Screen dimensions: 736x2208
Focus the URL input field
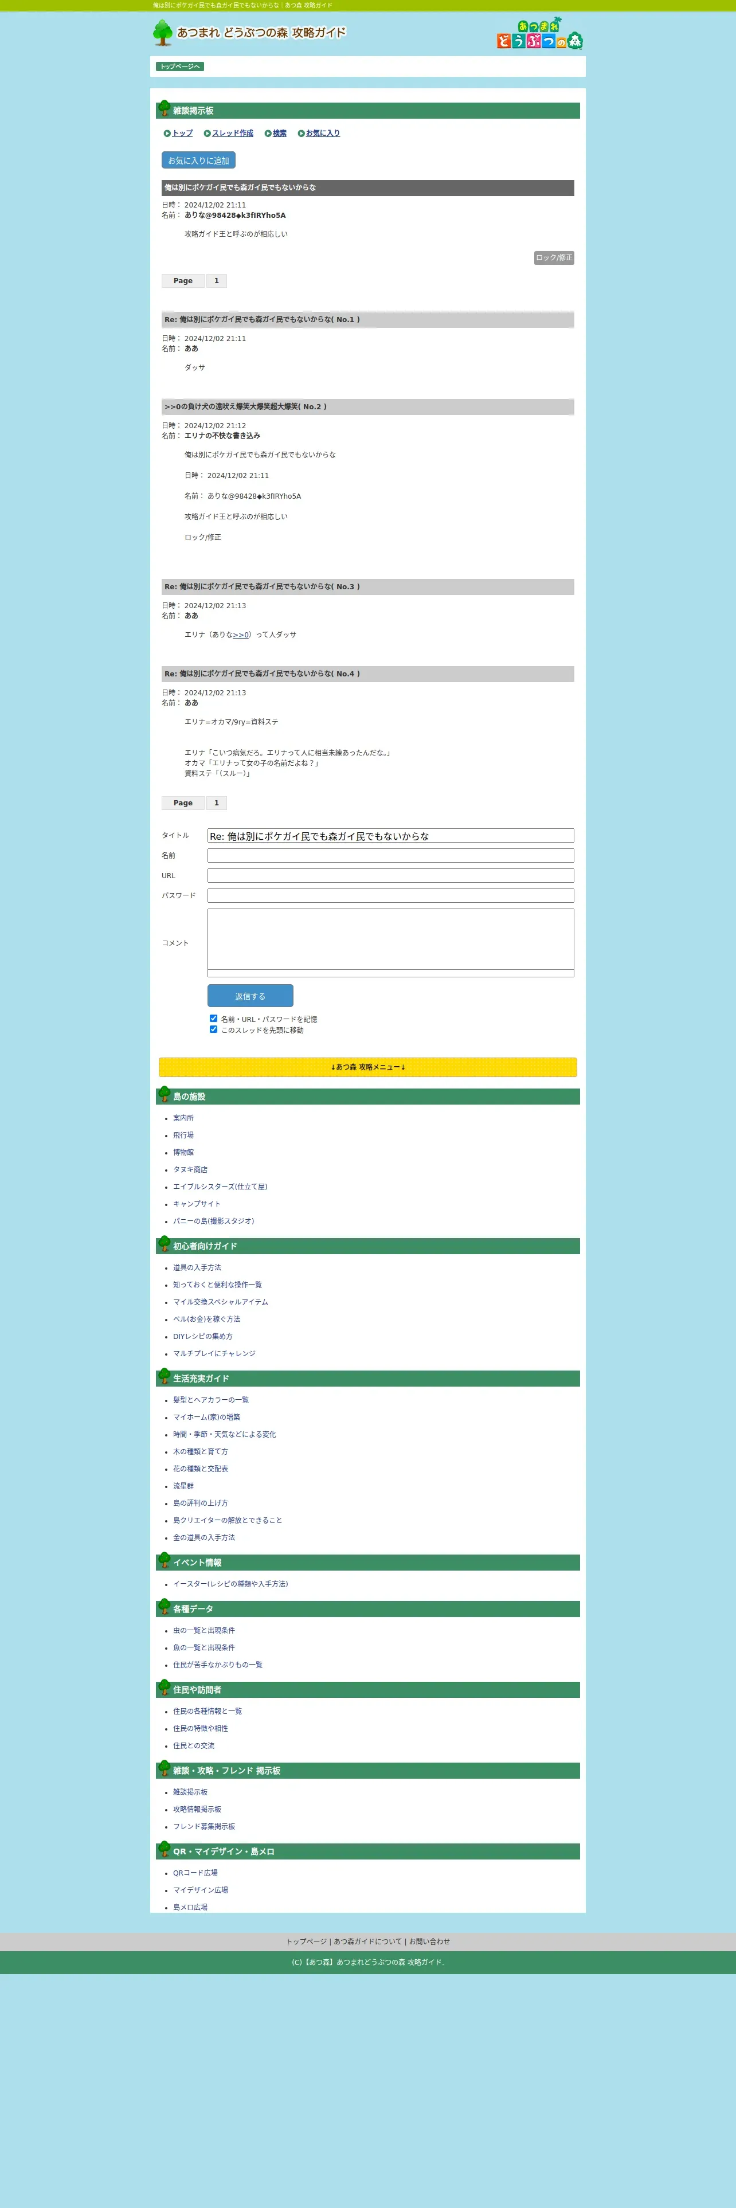(391, 876)
